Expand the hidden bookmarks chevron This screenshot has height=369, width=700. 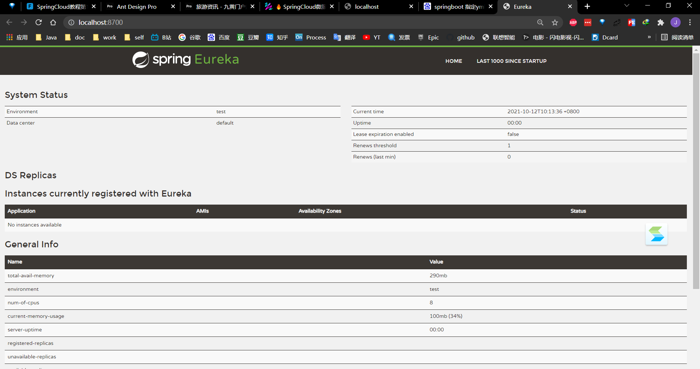tap(649, 37)
